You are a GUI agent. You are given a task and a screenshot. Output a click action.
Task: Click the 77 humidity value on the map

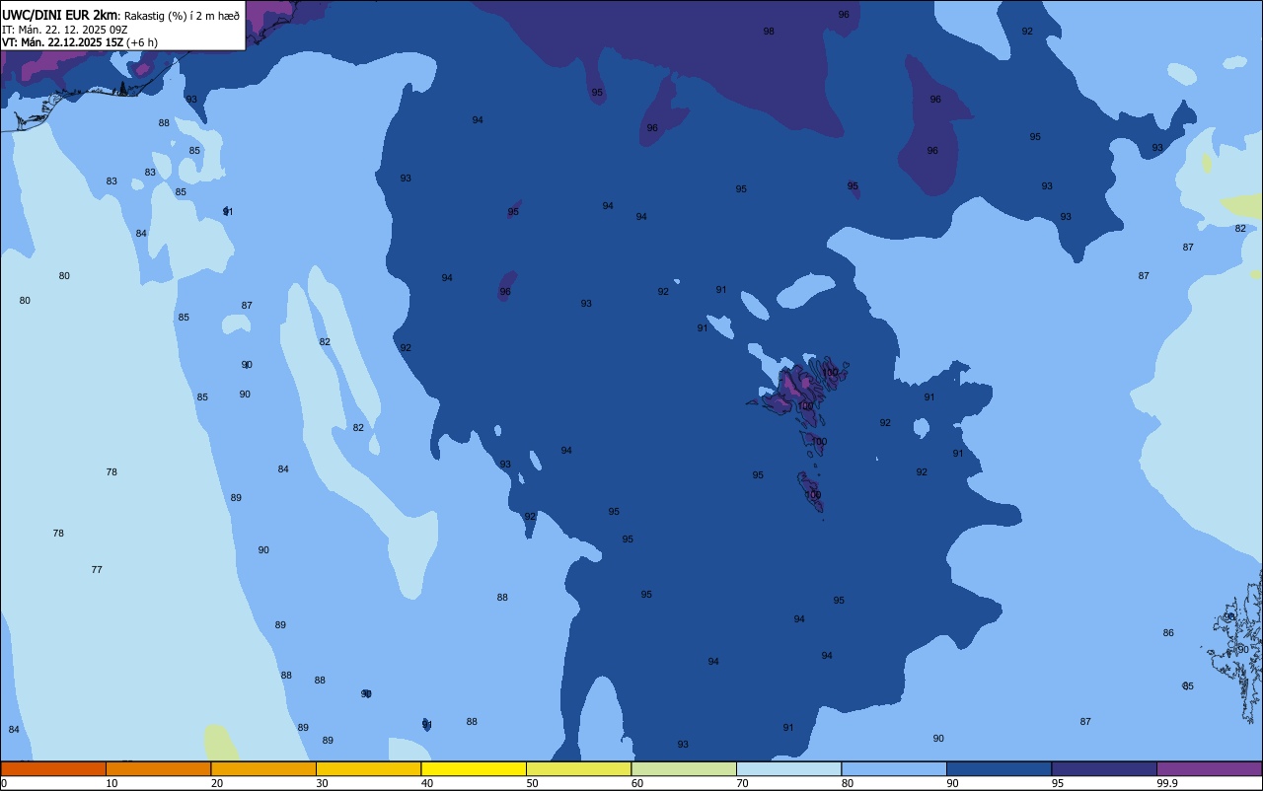coord(97,570)
